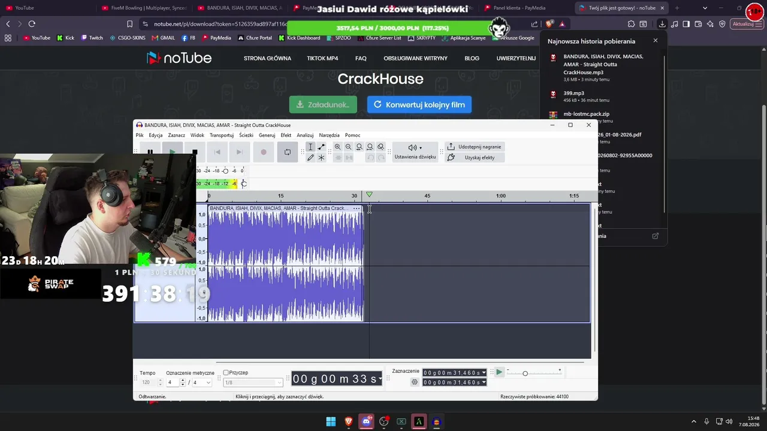Click the Redo arrow icon
Screen dimensions: 767x431
381,157
